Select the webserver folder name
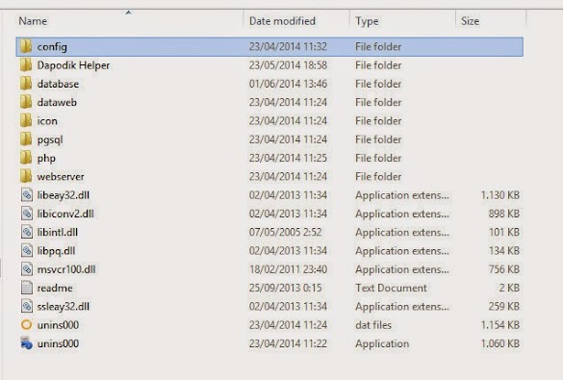This screenshot has width=563, height=380. pos(61,177)
